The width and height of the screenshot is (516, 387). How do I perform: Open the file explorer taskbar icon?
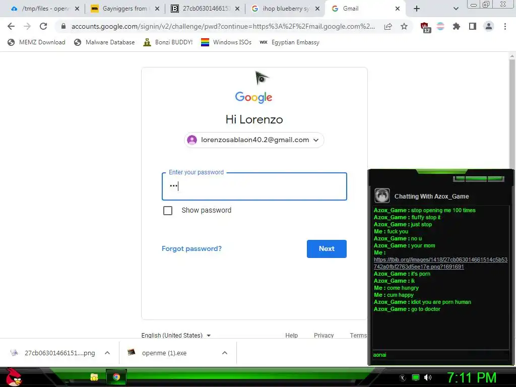(94, 377)
